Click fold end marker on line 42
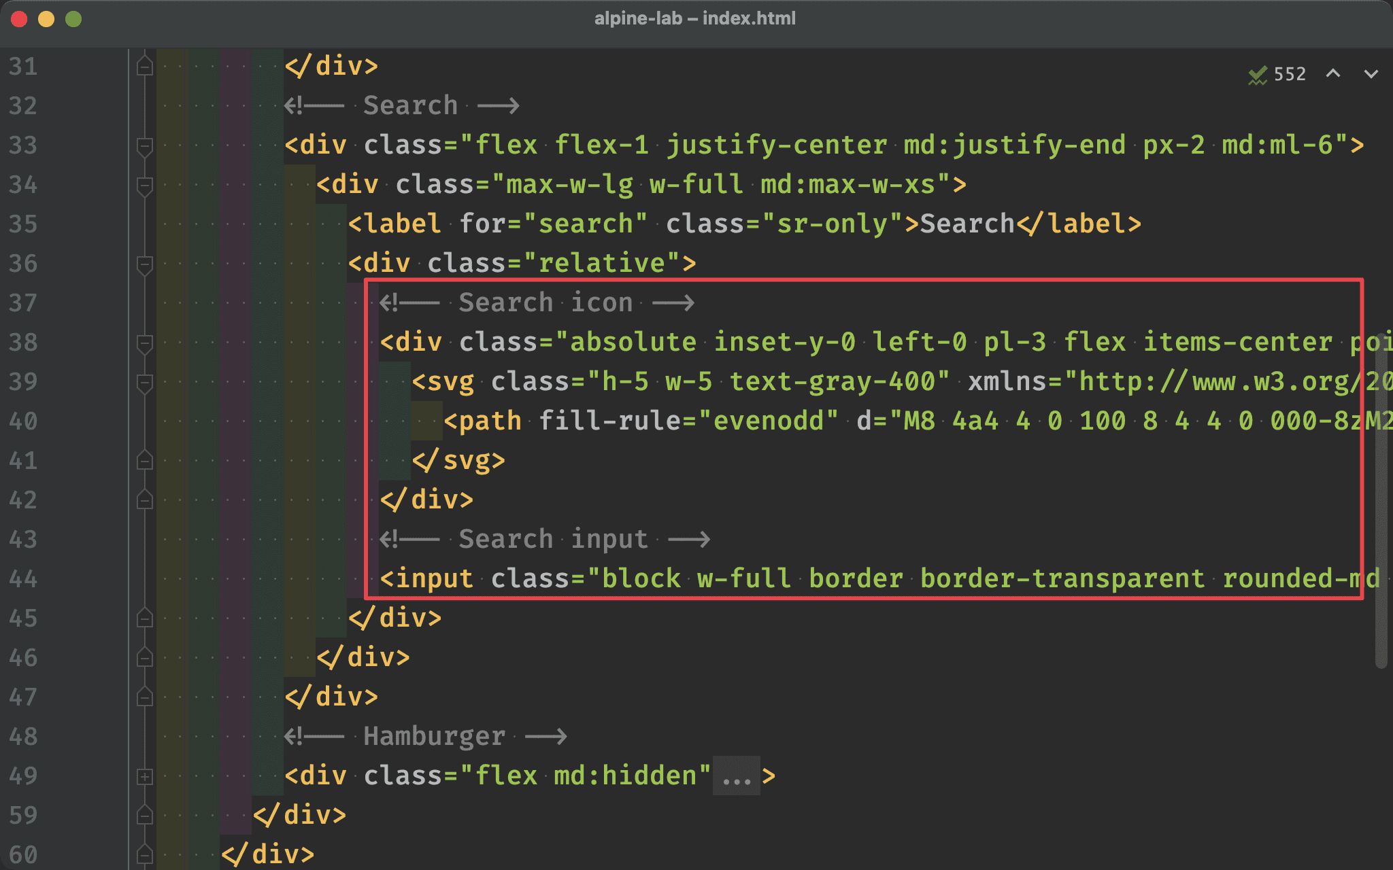 [144, 500]
